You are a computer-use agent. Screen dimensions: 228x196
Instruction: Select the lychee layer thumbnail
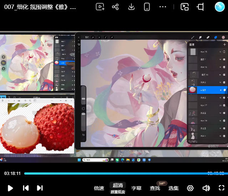point(193,90)
